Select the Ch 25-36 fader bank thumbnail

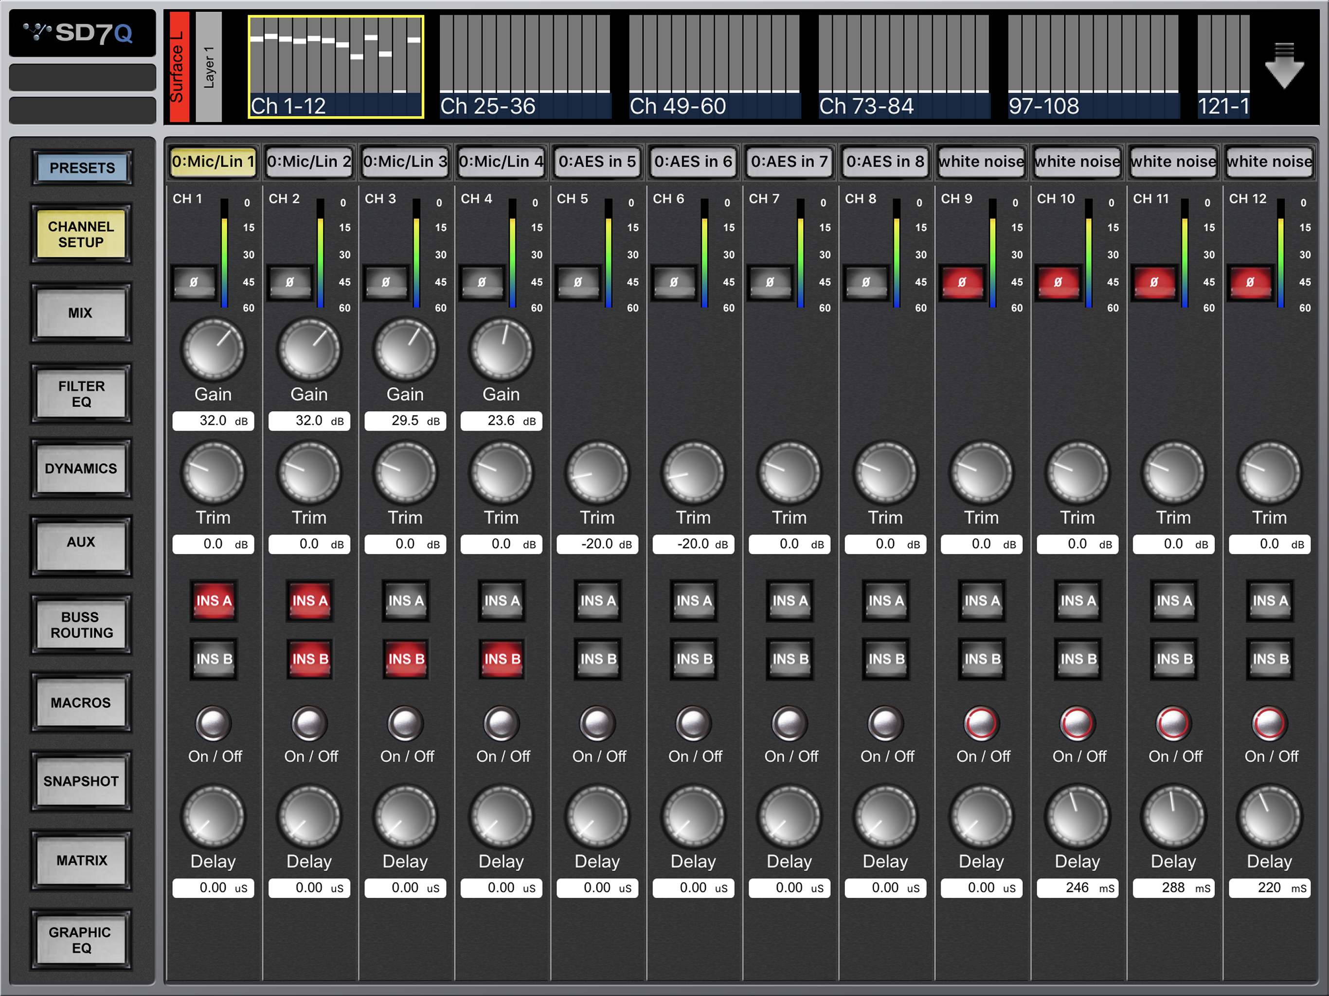click(524, 66)
